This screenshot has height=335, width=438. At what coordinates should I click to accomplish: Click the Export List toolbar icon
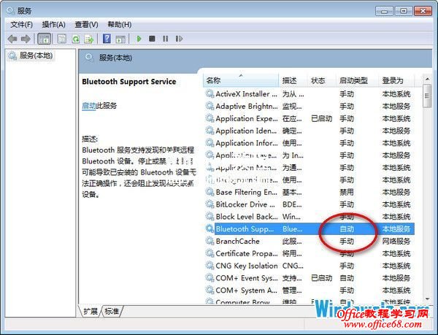(x=89, y=39)
